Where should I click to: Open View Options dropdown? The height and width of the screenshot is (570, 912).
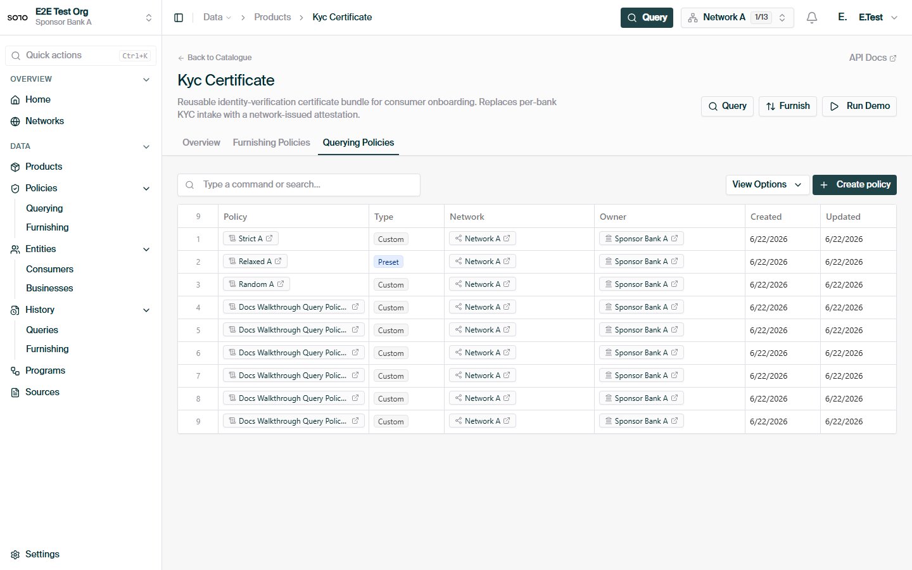[768, 185]
